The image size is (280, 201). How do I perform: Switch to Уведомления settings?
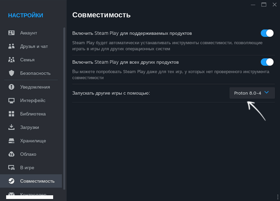pyautogui.click(x=31, y=87)
